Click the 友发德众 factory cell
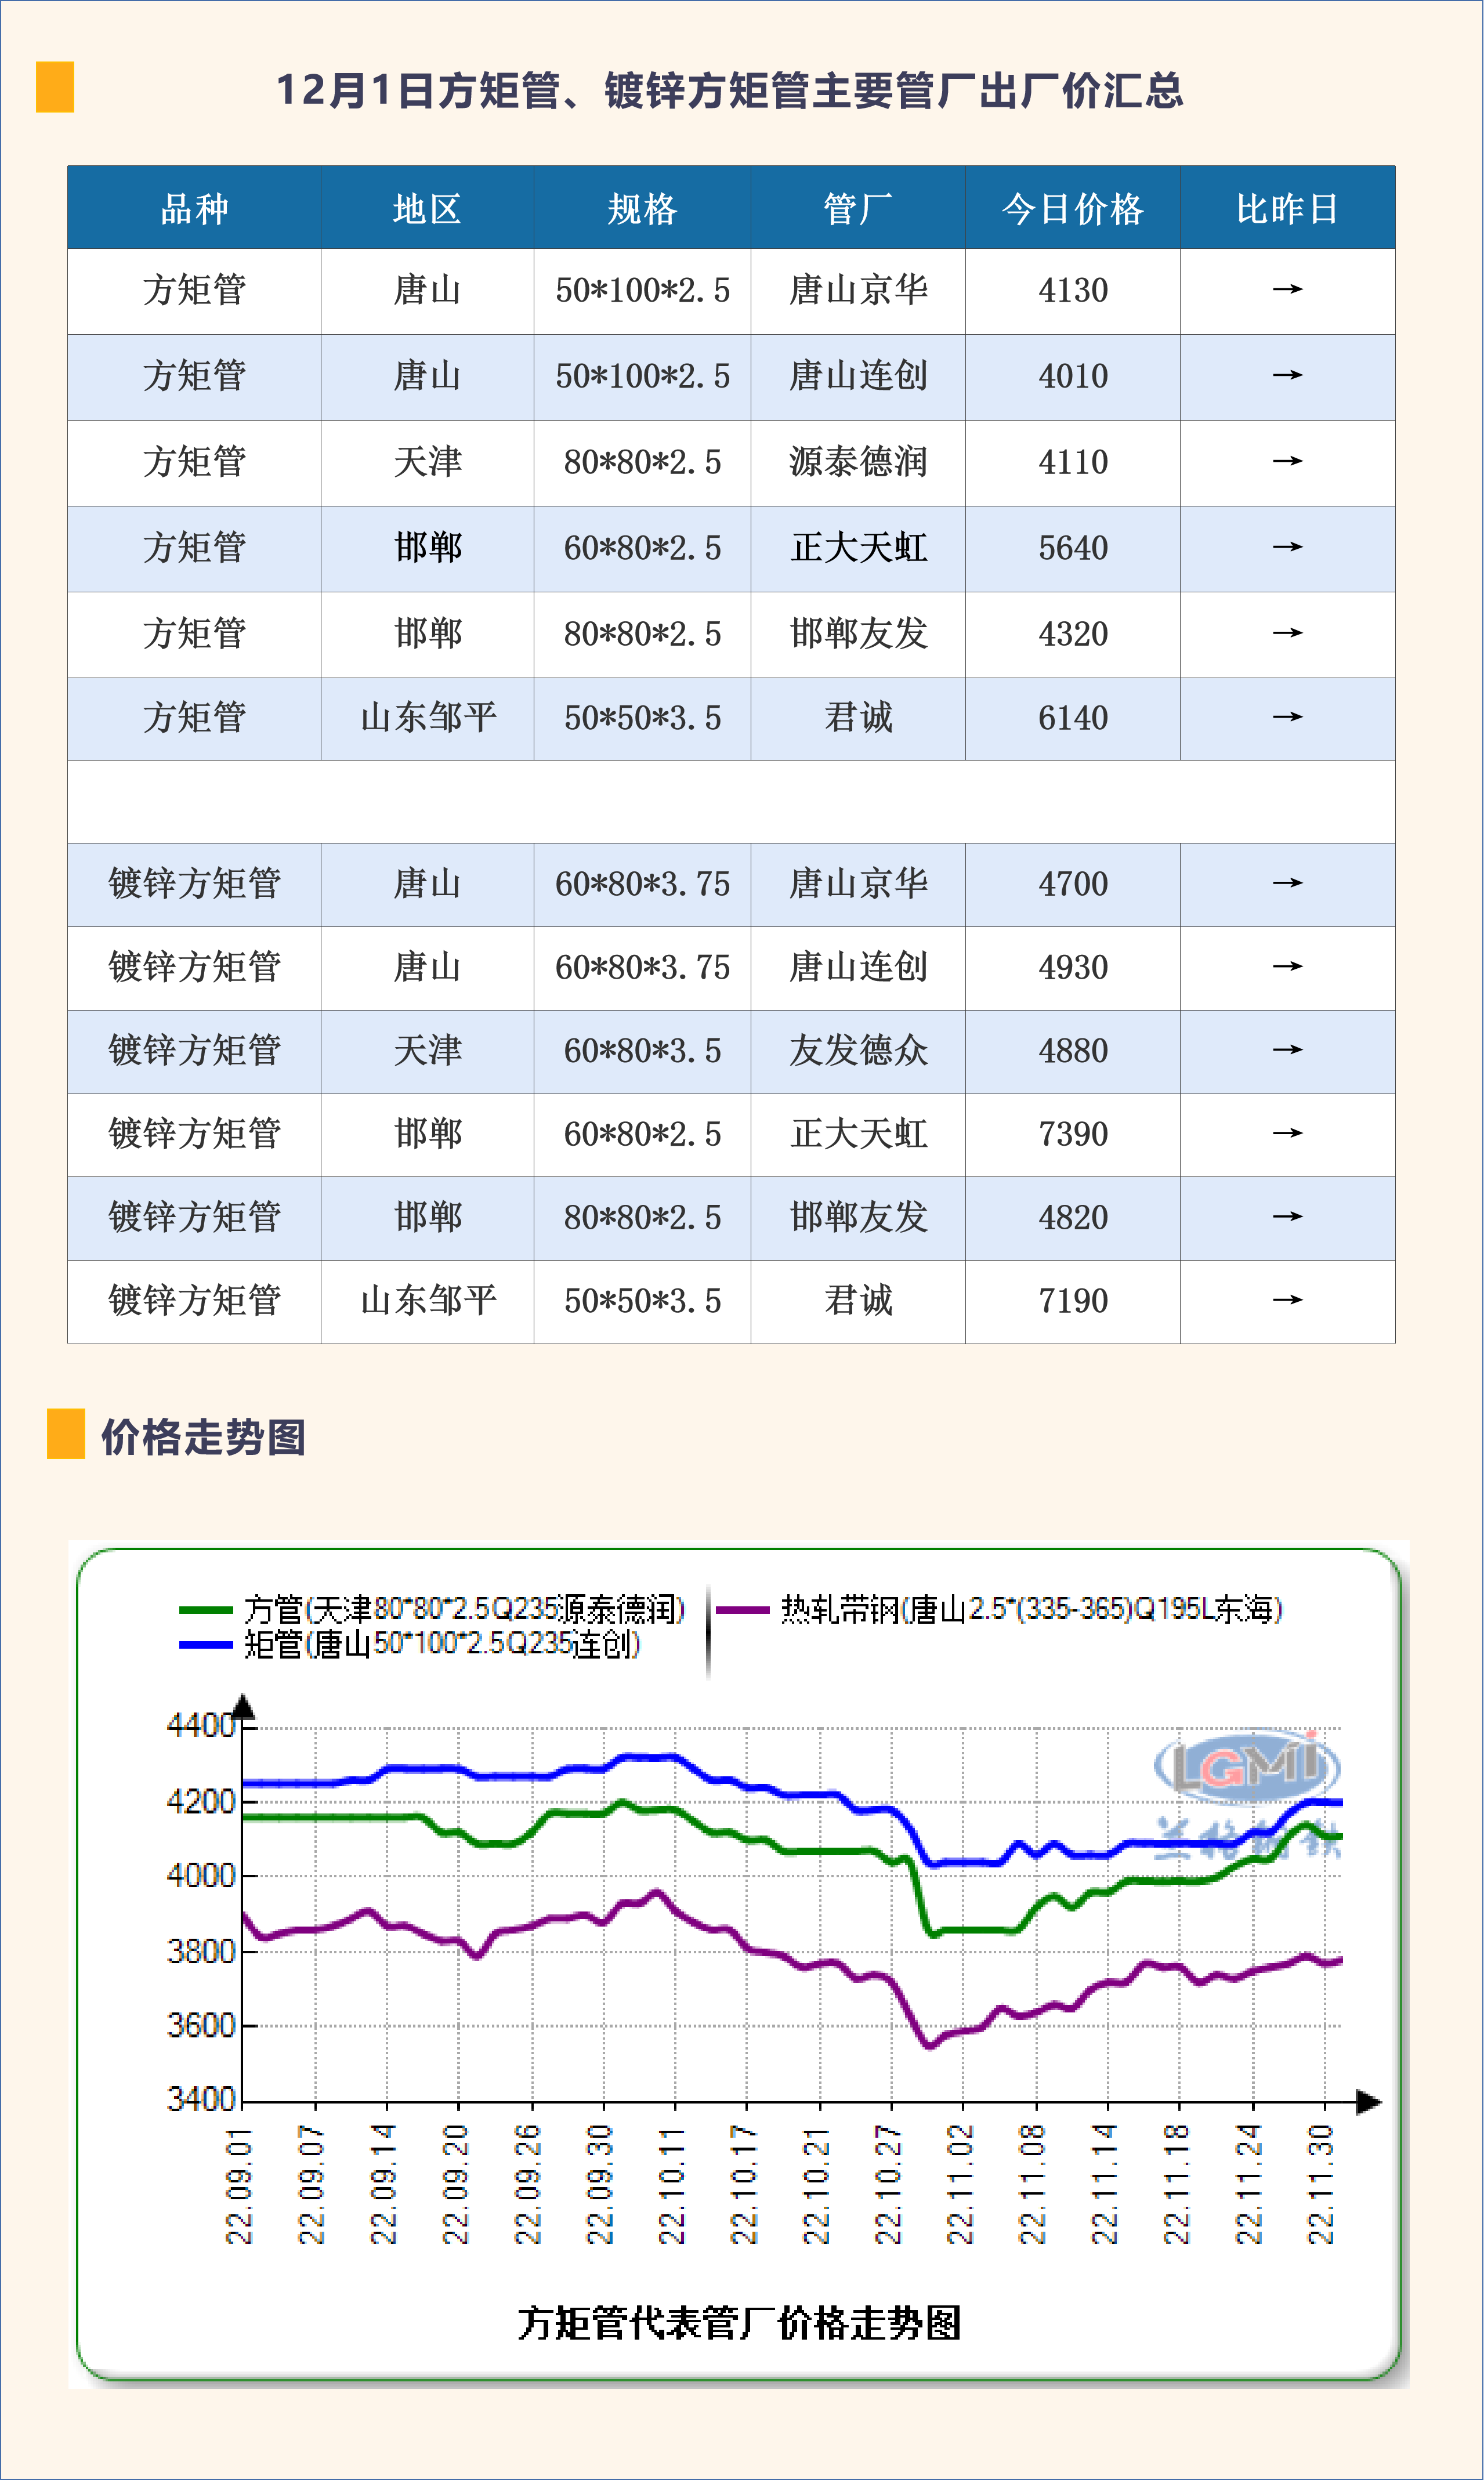1484x2480 pixels. (858, 1051)
